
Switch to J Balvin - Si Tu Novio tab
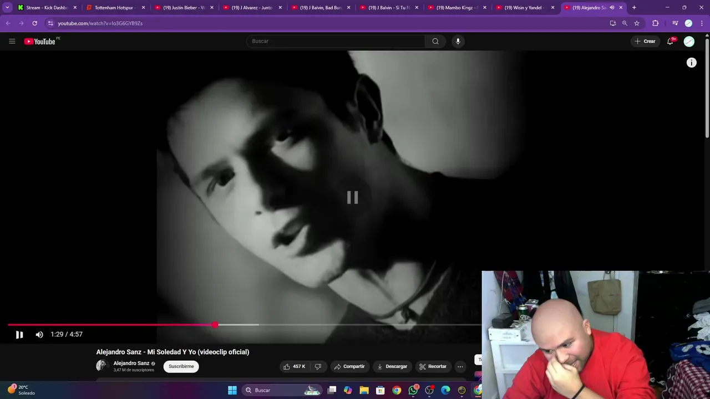pos(389,8)
